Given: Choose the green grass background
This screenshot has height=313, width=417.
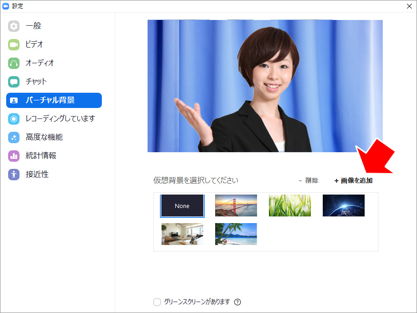Looking at the screenshot, I should [x=289, y=205].
